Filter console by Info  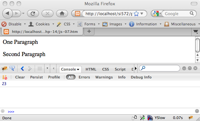click(x=122, y=77)
